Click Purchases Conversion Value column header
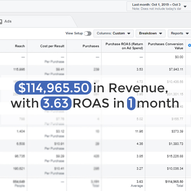 (x=165, y=46)
